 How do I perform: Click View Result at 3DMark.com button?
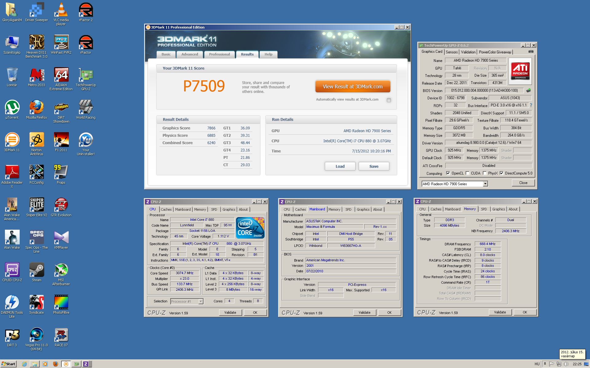pyautogui.click(x=352, y=87)
